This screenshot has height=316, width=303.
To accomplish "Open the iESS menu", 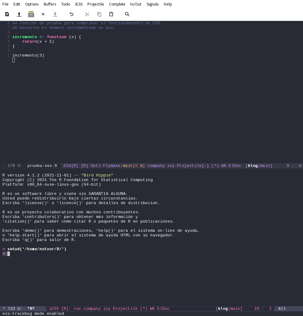I will pyautogui.click(x=79, y=4).
